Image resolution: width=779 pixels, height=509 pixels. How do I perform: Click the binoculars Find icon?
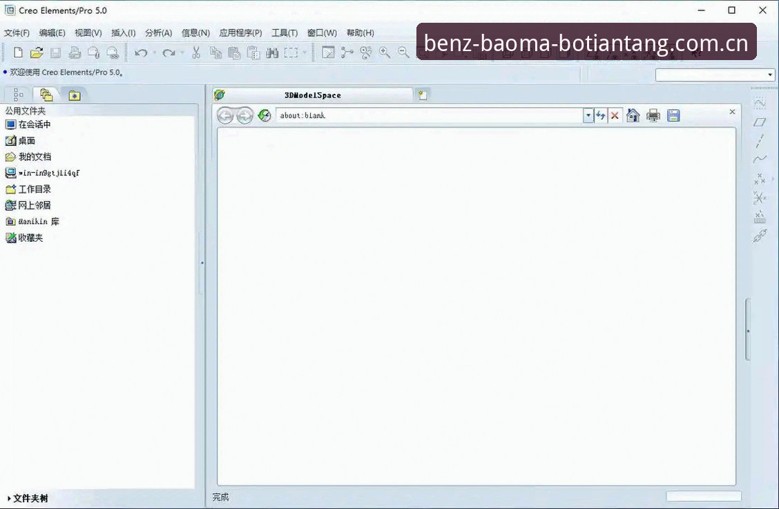coord(272,52)
